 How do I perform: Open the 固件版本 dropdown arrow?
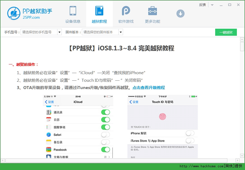(121, 32)
